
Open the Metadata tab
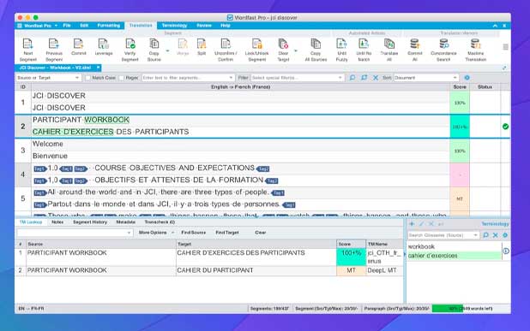tap(126, 222)
